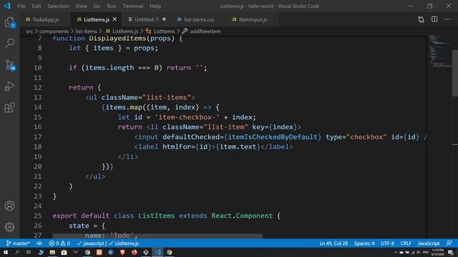
Task: Show hidden system tray icons
Action: (395, 252)
